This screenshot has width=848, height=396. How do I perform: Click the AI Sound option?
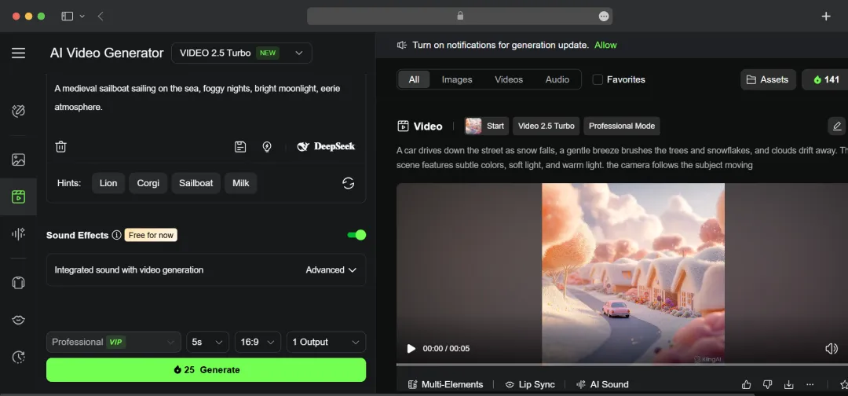(x=602, y=385)
